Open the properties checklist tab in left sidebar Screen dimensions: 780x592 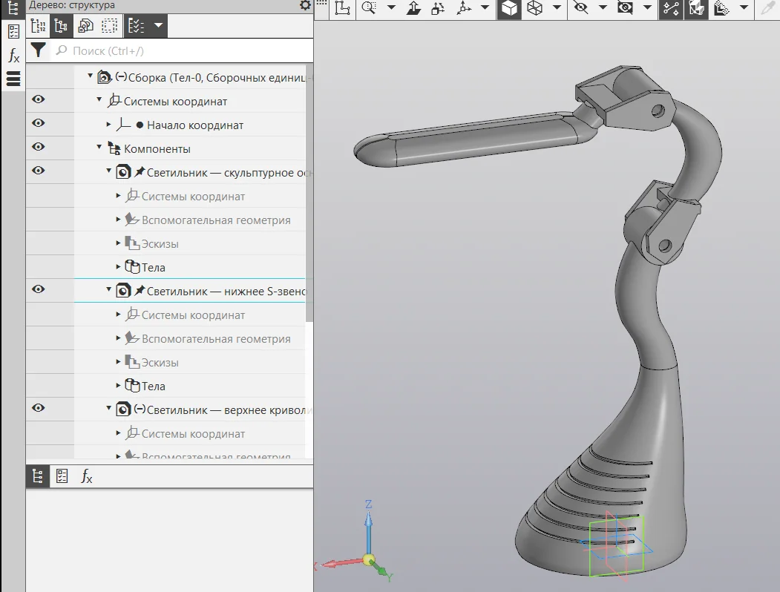click(13, 31)
